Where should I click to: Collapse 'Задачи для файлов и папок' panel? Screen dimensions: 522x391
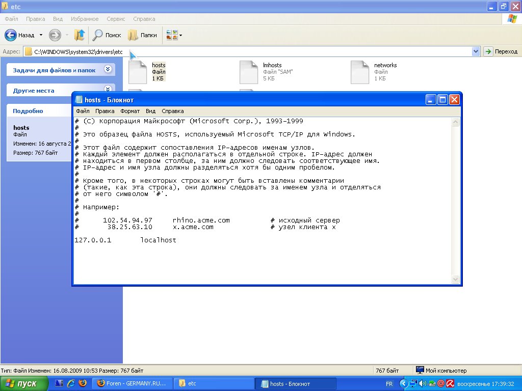coord(108,69)
